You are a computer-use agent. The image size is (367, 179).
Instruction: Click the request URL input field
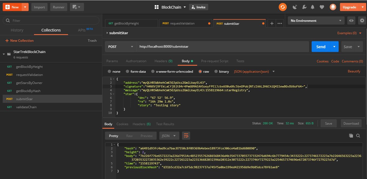(223, 47)
